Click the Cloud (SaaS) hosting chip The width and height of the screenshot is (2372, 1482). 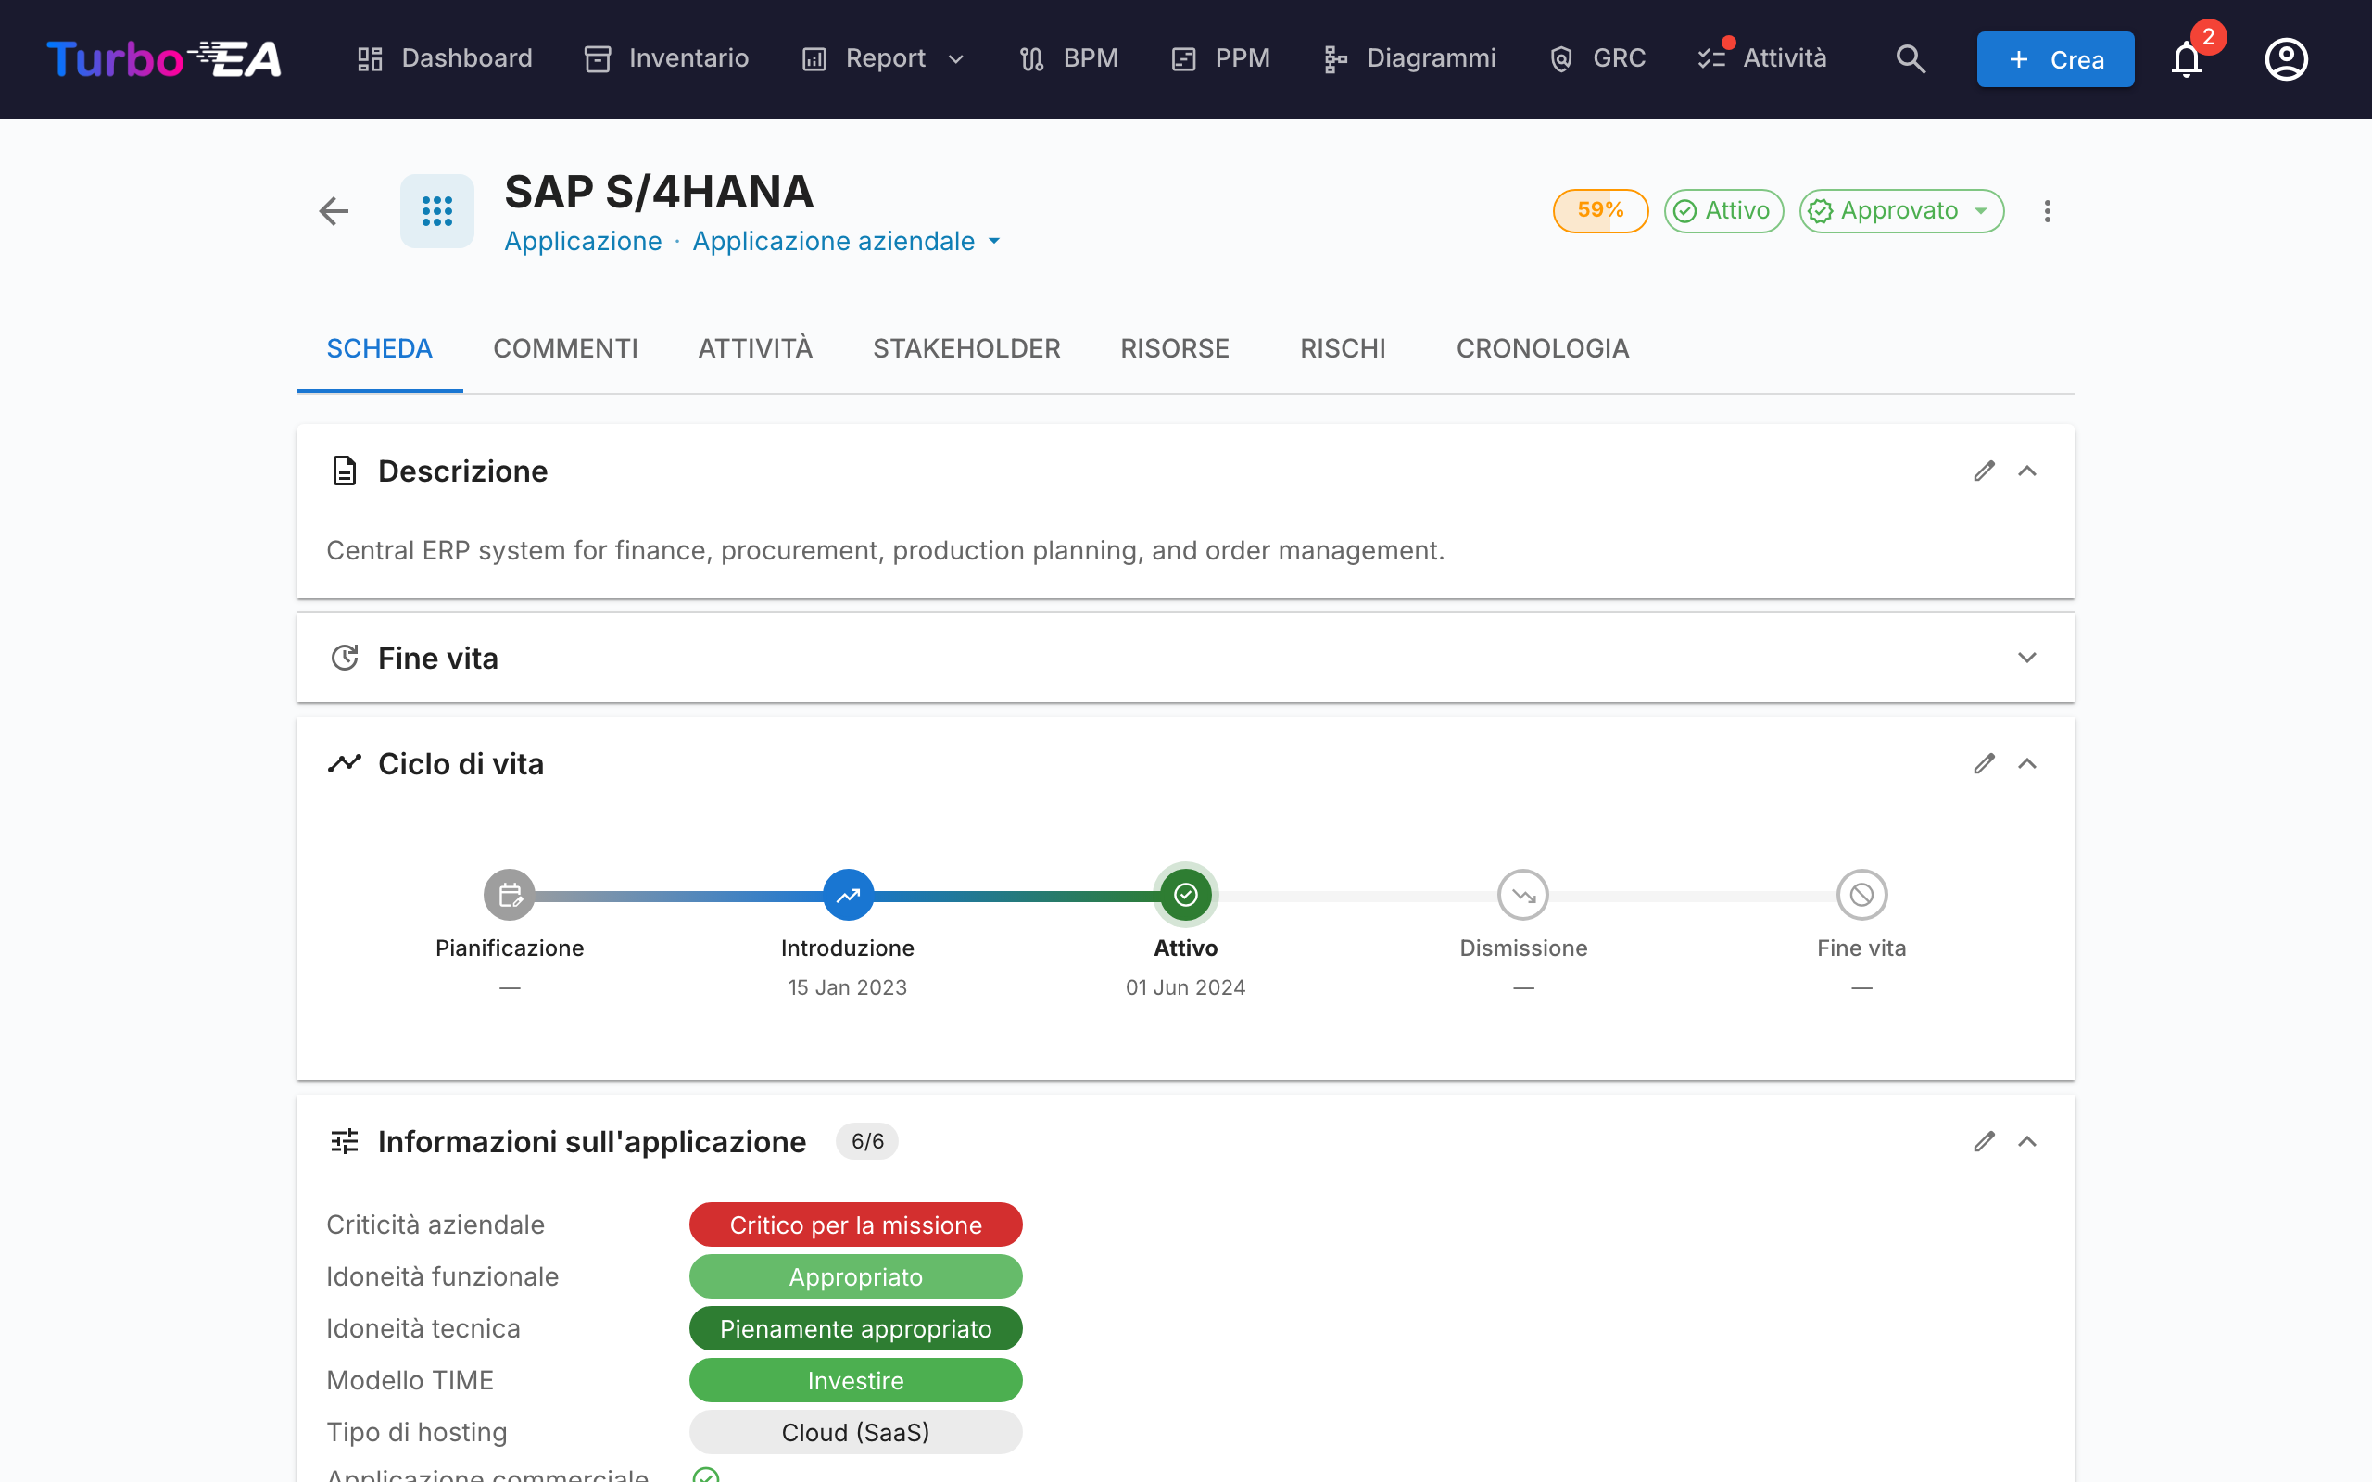[x=856, y=1433]
